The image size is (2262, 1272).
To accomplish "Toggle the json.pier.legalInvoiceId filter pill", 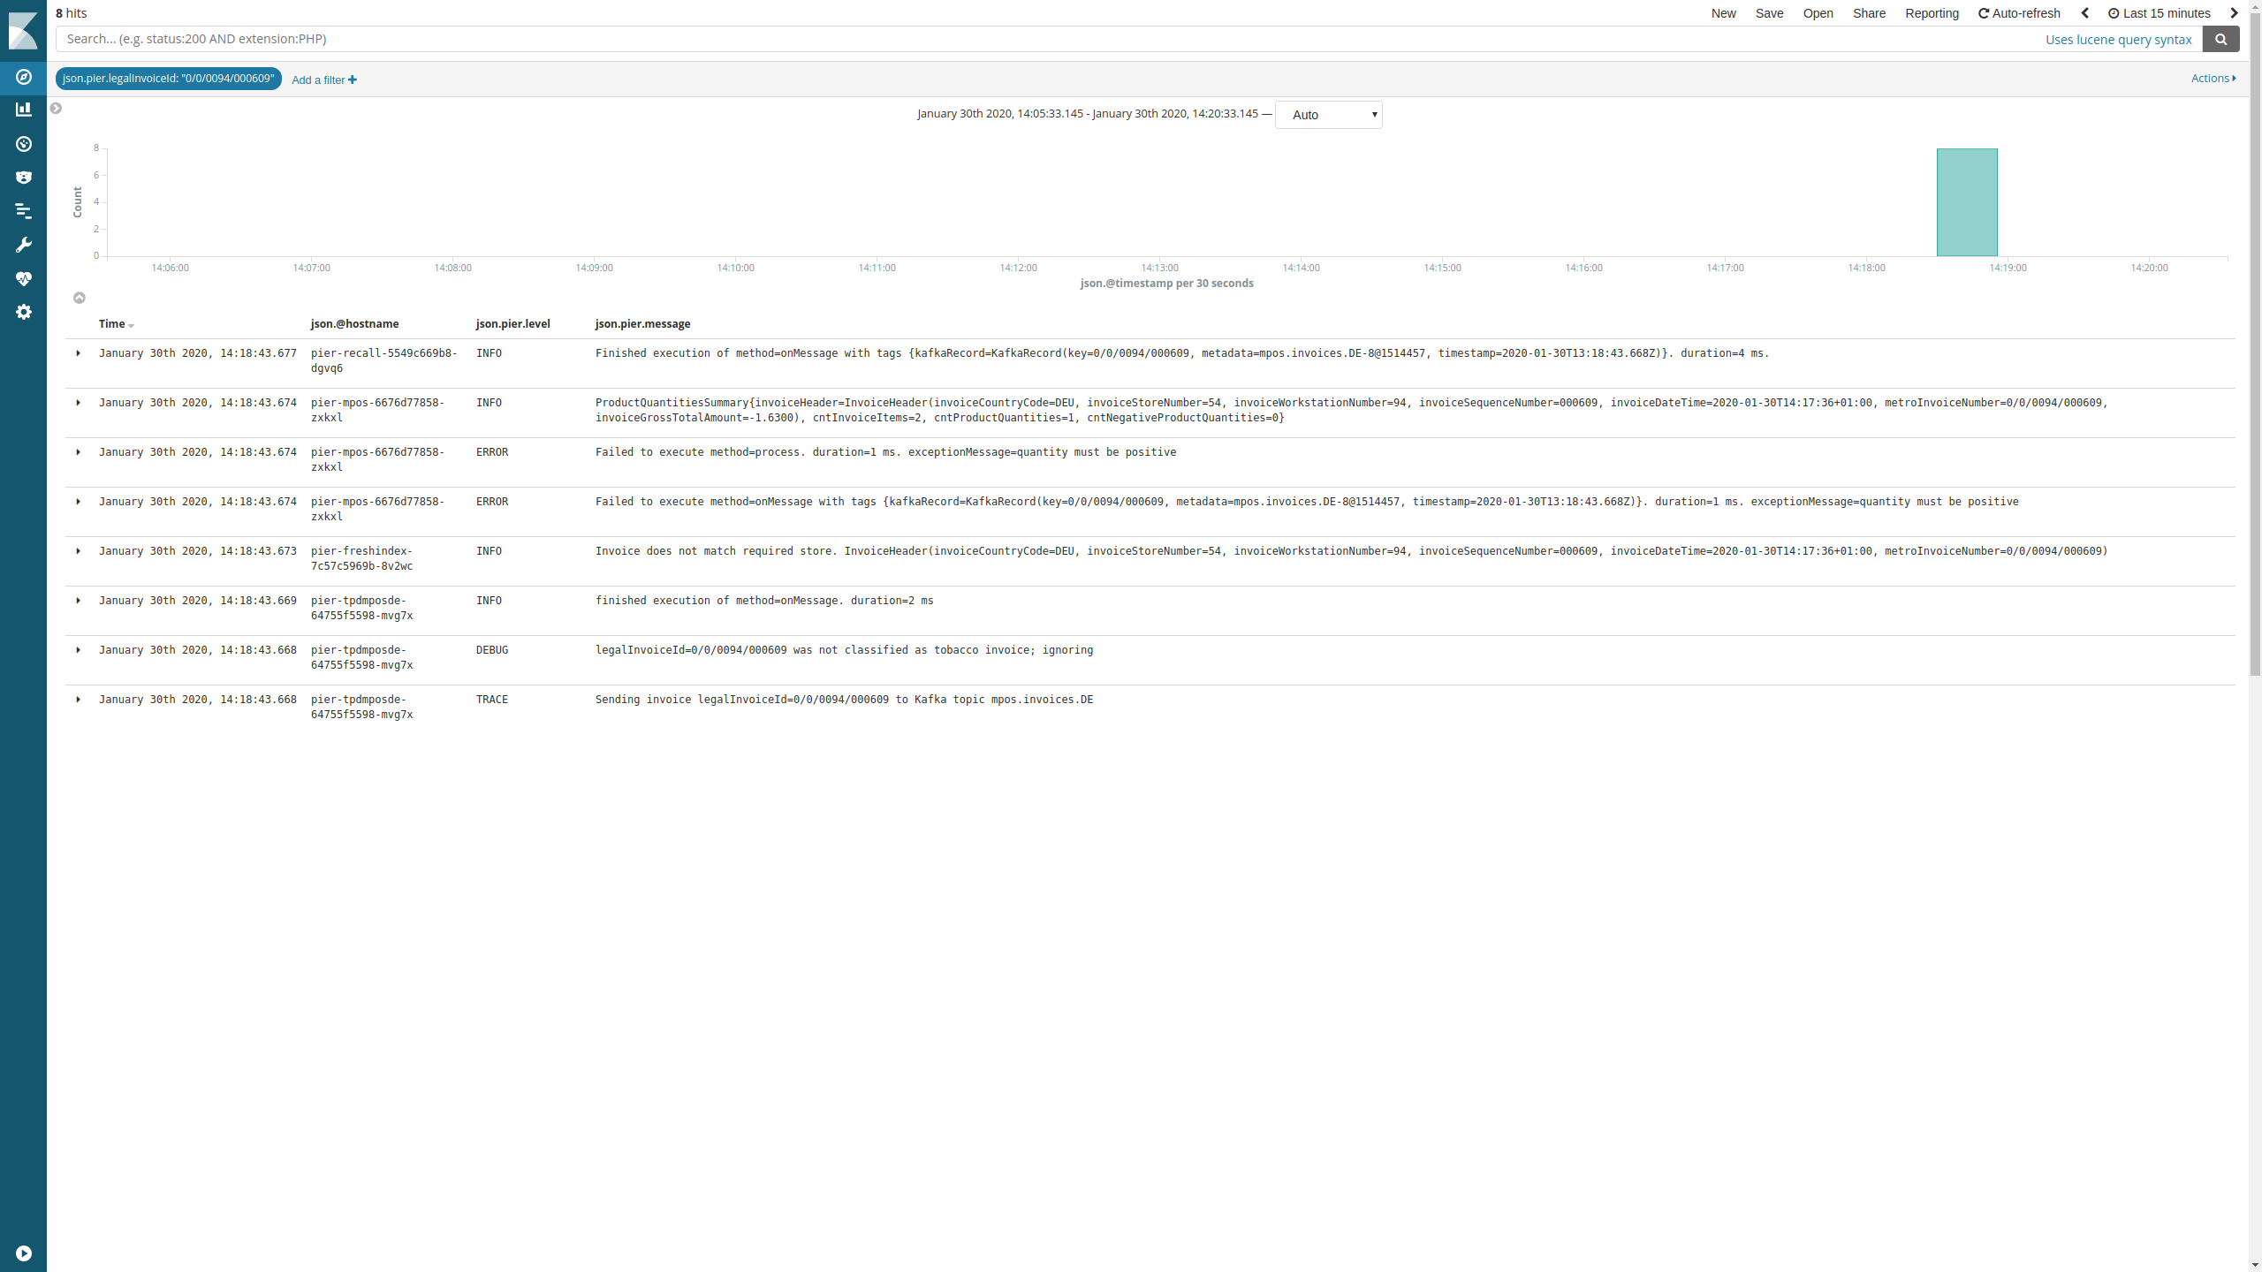I will tap(167, 79).
